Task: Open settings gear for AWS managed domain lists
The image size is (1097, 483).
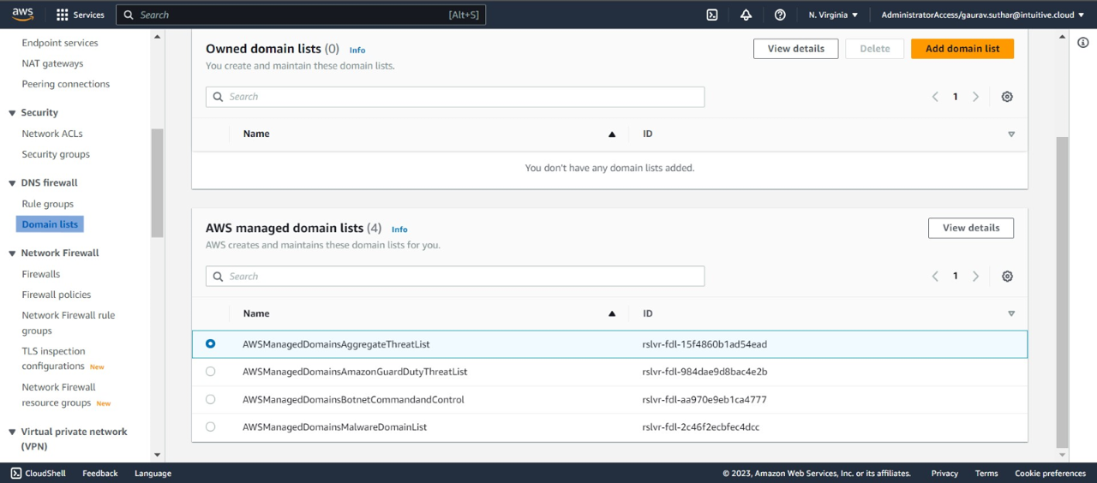Action: (x=1007, y=277)
